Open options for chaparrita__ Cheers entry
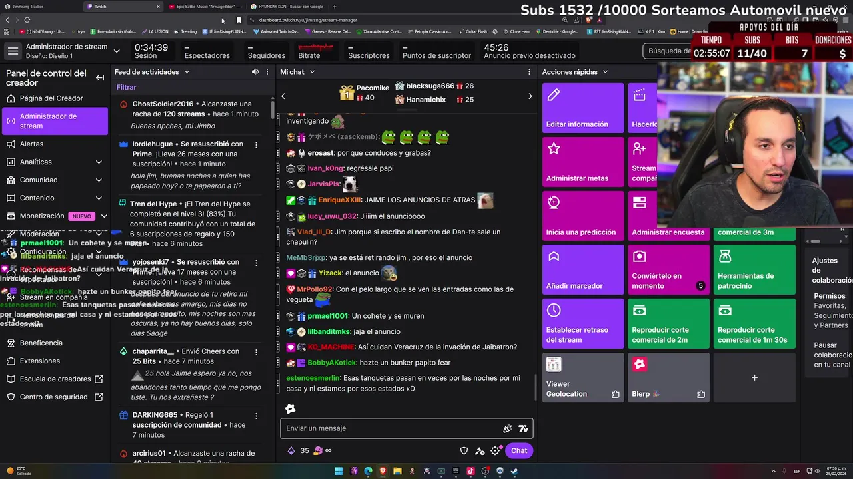The image size is (853, 479). [x=257, y=351]
